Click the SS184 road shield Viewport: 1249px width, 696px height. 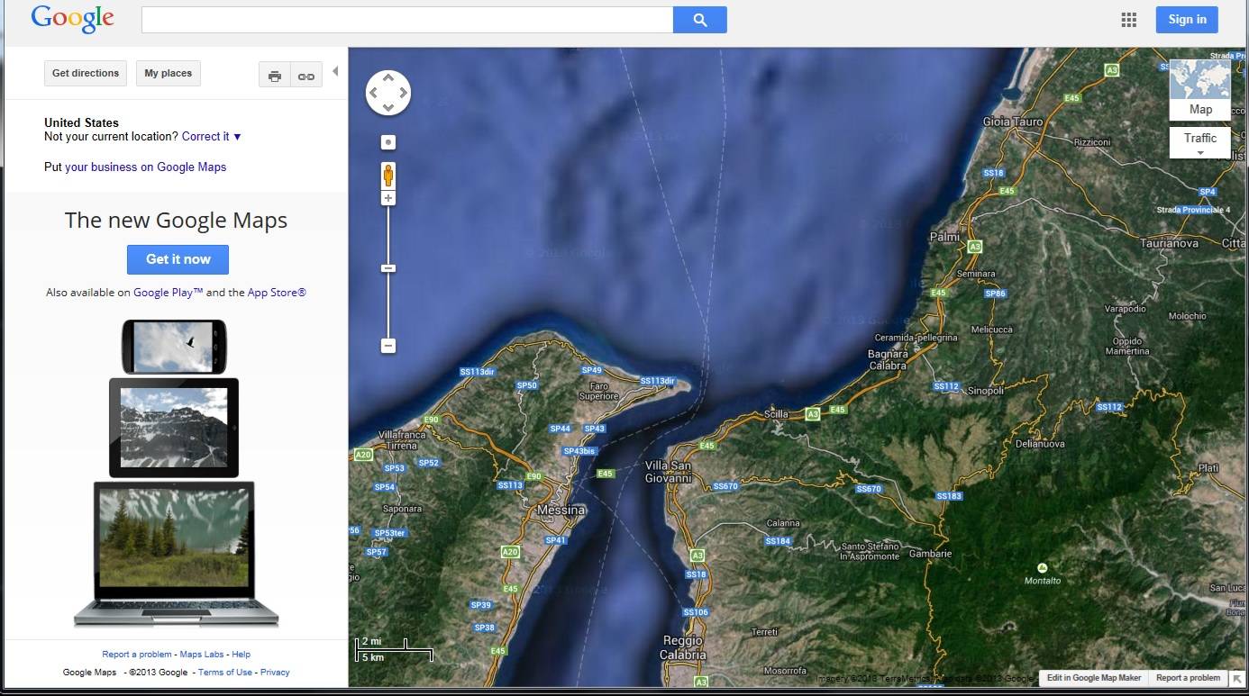[x=778, y=541]
